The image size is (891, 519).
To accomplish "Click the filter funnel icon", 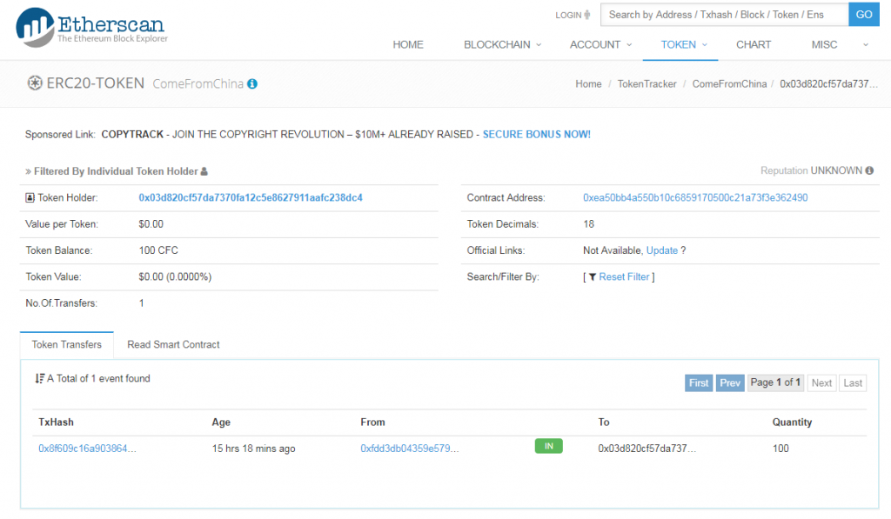I will [x=592, y=277].
